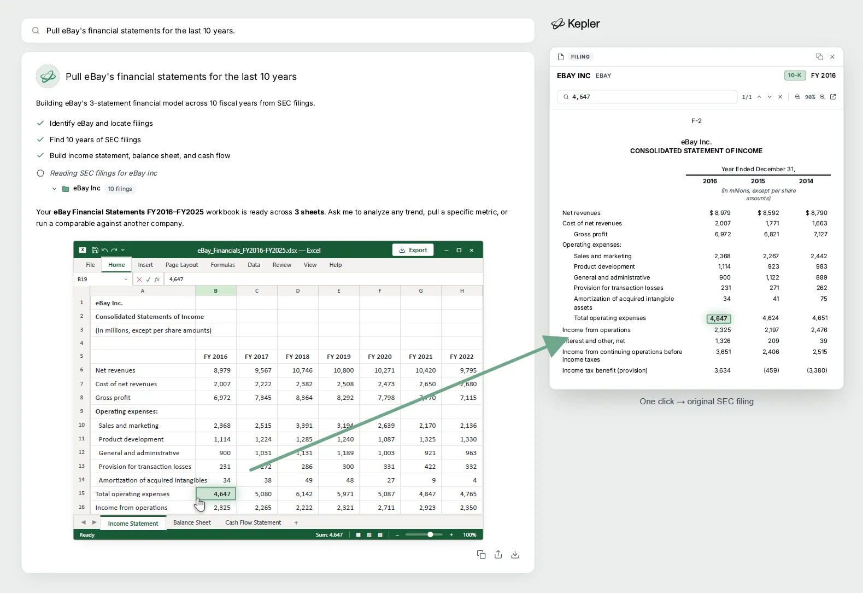Switch to the Balance Sheet tab

coord(192,522)
